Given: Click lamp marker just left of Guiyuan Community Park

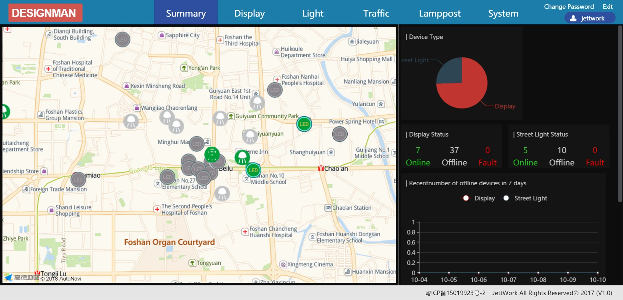Looking at the screenshot, I should pos(220,118).
